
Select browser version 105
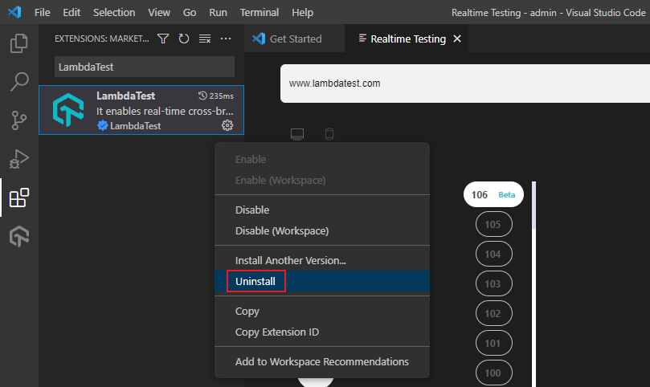(x=493, y=224)
